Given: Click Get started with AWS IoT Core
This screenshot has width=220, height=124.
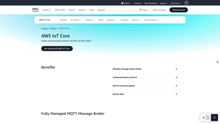Looking at the screenshot, I should 57,49.
